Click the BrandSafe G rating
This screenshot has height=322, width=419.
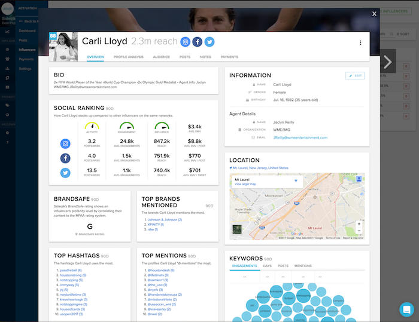coord(90,226)
